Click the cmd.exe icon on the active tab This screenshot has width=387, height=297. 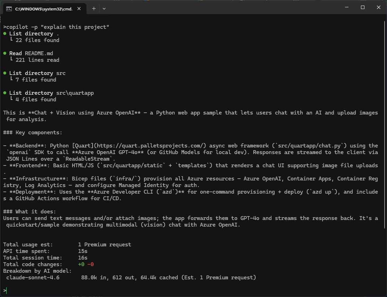pyautogui.click(x=9, y=9)
